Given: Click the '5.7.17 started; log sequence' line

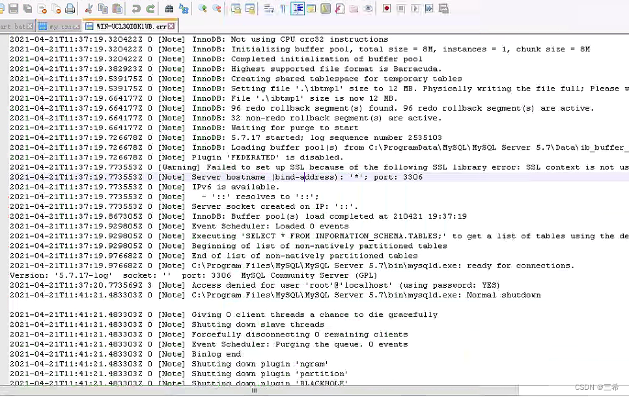Looking at the screenshot, I should (226, 138).
